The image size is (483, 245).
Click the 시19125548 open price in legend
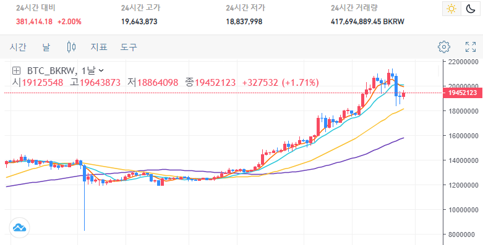38,82
